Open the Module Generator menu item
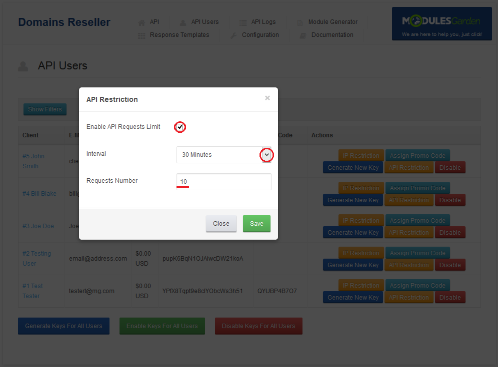Screen dimensions: 498x367 pyautogui.click(x=333, y=22)
